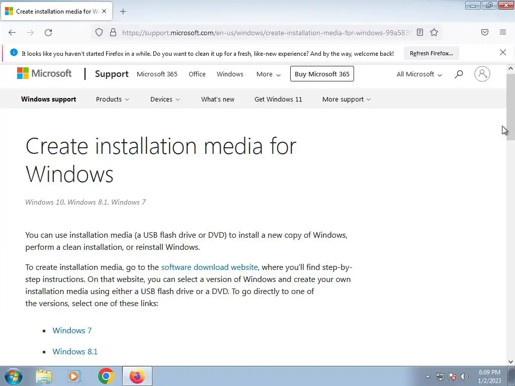Expand the Products dropdown
515x386 pixels.
112,99
